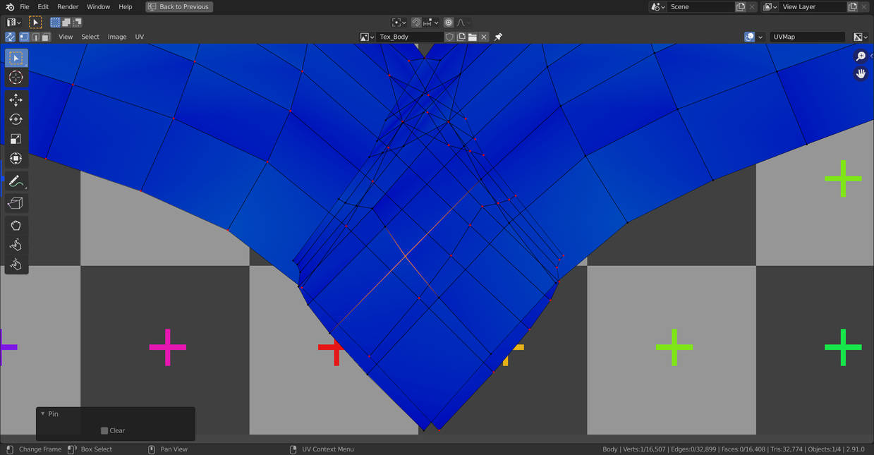
Task: Toggle UV sync selection
Action: 10,37
